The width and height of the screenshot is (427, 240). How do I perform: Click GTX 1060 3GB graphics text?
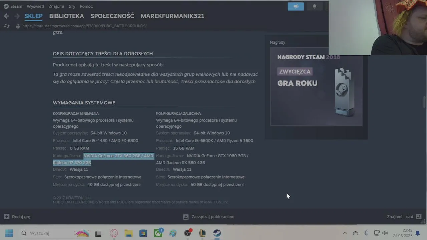(218, 156)
